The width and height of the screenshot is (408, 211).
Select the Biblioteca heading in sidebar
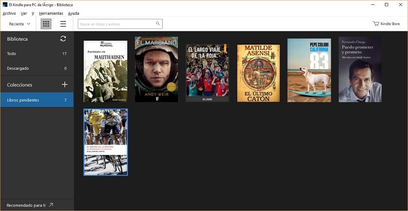(17, 39)
